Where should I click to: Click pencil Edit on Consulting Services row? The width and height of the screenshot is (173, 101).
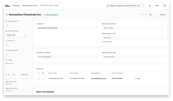pos(137,78)
